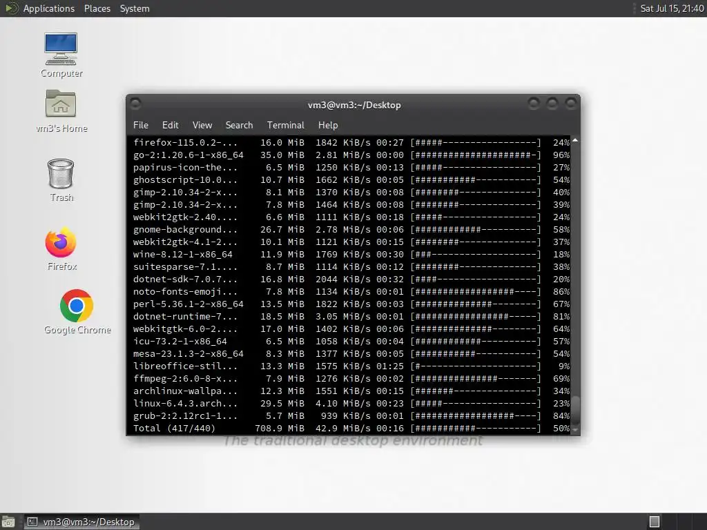Click the clock showing Sat Jul 15, 21:40

pyautogui.click(x=672, y=8)
